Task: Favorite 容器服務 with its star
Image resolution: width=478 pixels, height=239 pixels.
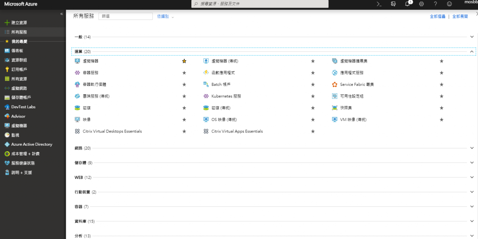Action: tap(184, 73)
